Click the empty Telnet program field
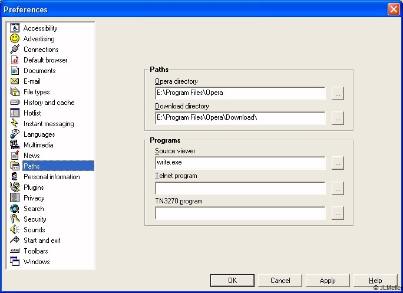The image size is (403, 293). point(240,188)
